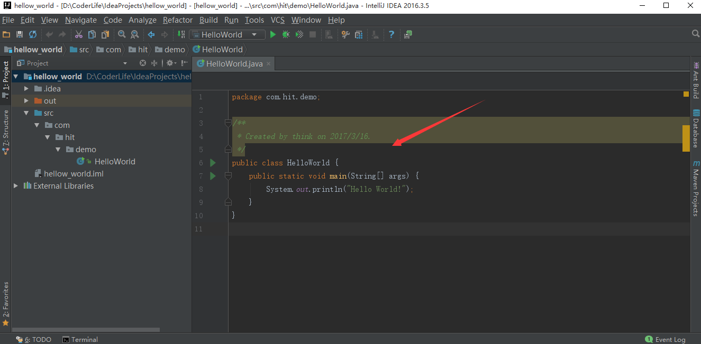
Task: Open the Terminal tool window
Action: (80, 340)
